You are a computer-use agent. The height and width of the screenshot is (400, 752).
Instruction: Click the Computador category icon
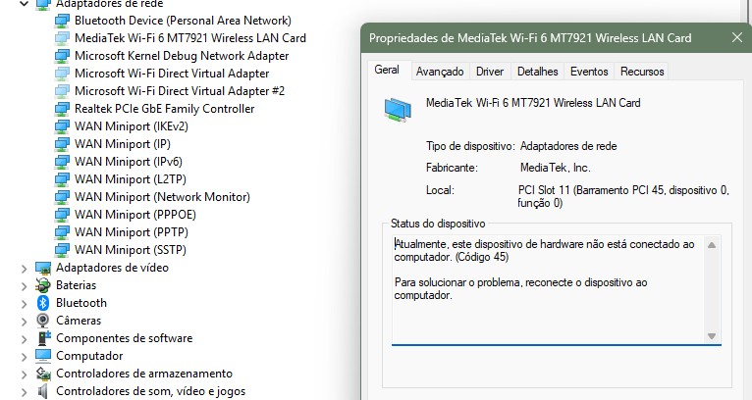[43, 356]
